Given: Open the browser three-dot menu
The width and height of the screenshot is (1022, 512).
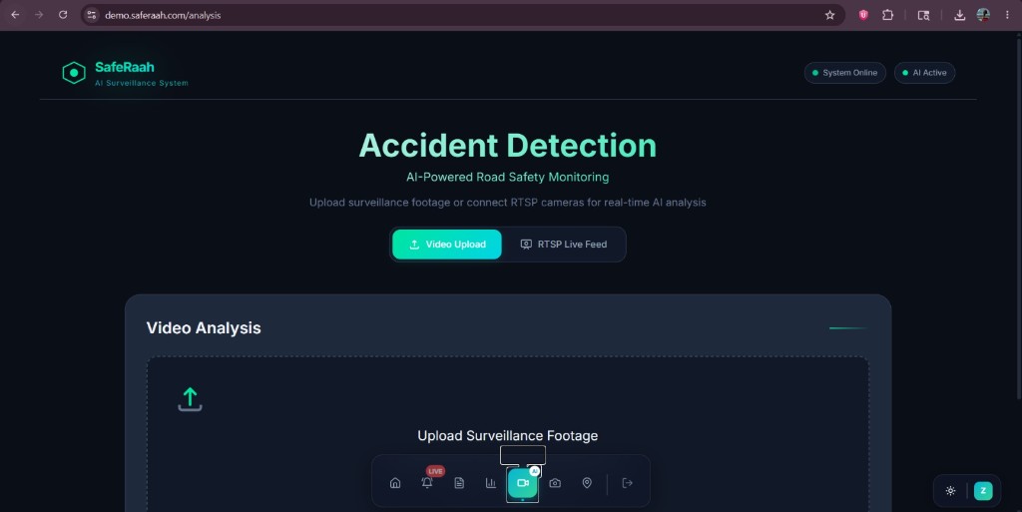Looking at the screenshot, I should (x=1007, y=15).
